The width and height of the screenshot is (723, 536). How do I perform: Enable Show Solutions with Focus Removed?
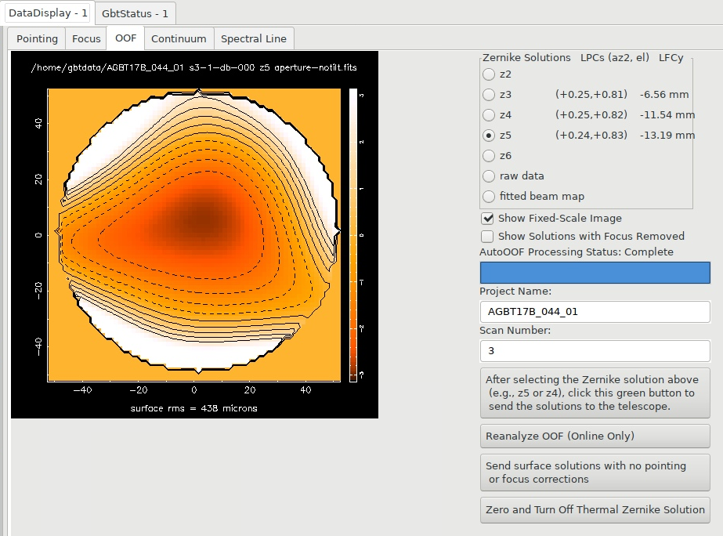pos(487,236)
